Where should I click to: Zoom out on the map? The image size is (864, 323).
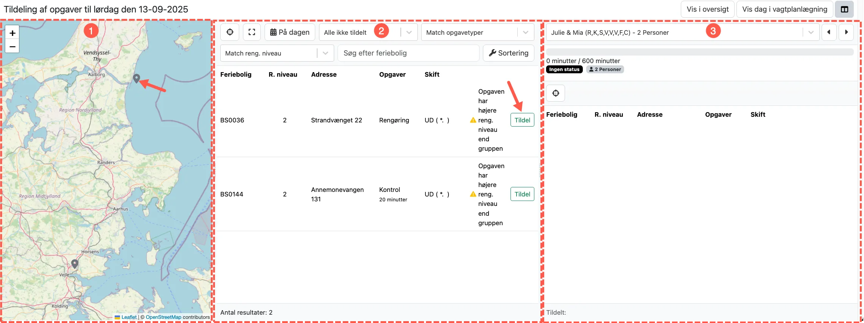[x=12, y=46]
